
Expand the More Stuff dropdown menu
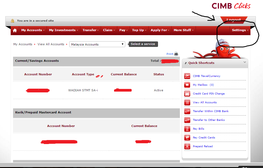pos(184,30)
